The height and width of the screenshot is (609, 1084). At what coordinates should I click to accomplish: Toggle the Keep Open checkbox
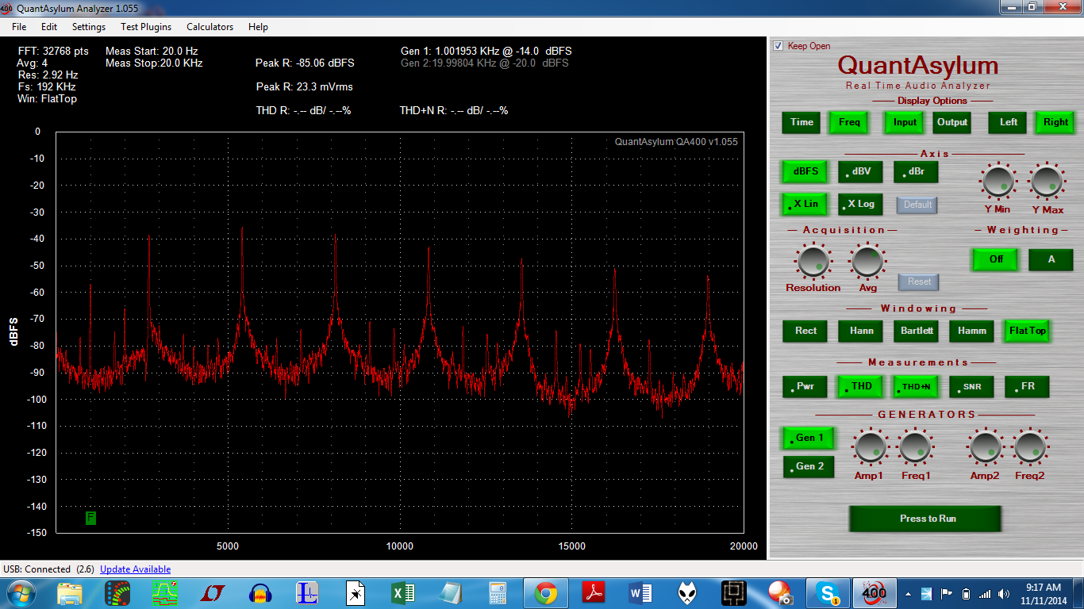coord(778,46)
